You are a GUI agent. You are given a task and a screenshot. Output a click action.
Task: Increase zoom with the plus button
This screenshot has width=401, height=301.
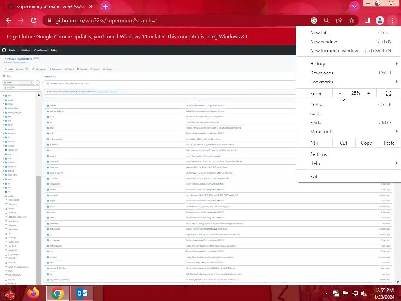(x=368, y=93)
